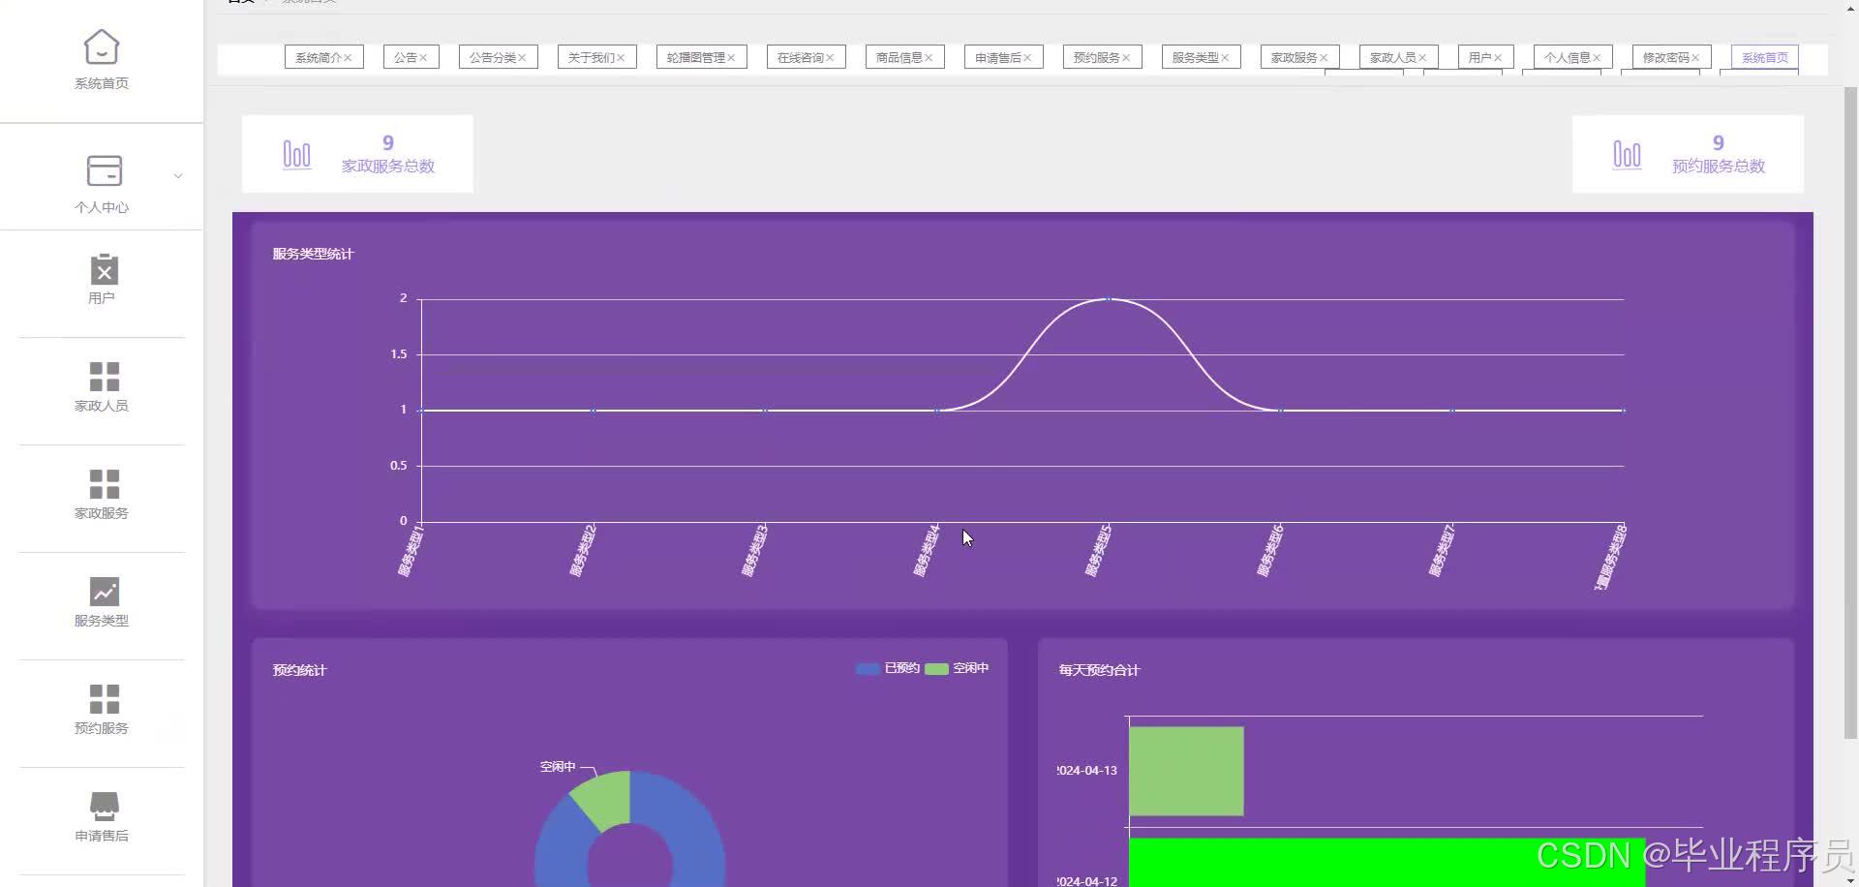
Task: Close the 系统简介 tab
Action: (x=348, y=58)
